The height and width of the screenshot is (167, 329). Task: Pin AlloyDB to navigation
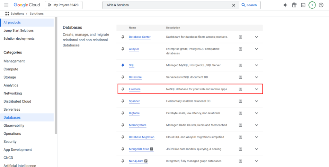click(x=123, y=49)
